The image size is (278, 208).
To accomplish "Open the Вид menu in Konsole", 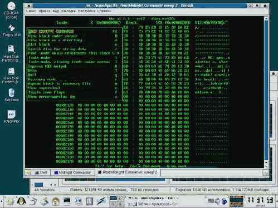I will 56,11.
